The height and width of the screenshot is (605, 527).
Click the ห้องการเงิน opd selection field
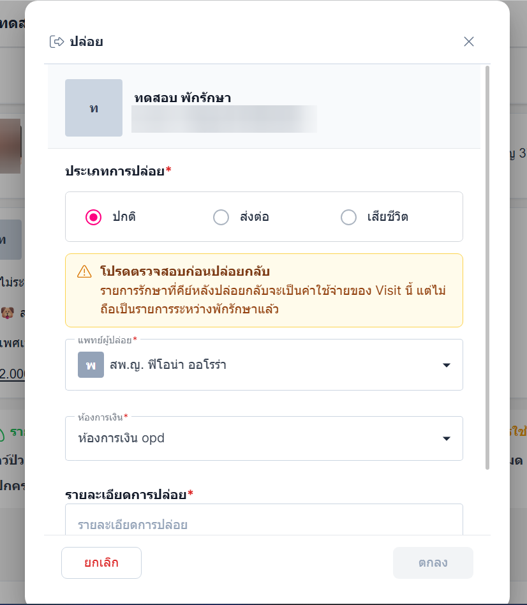point(264,438)
